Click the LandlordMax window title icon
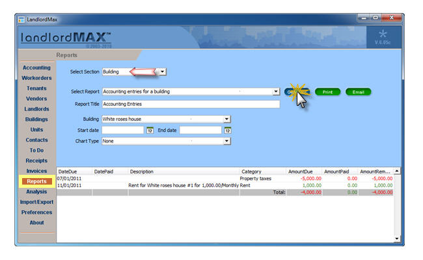The height and width of the screenshot is (260, 423). point(21,19)
